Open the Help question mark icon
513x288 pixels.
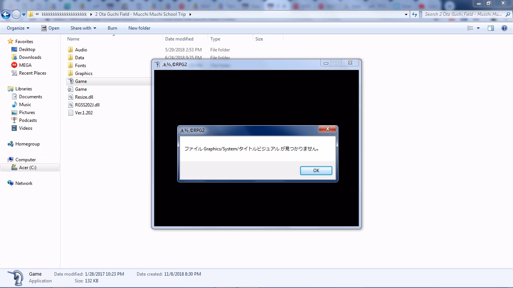point(504,28)
